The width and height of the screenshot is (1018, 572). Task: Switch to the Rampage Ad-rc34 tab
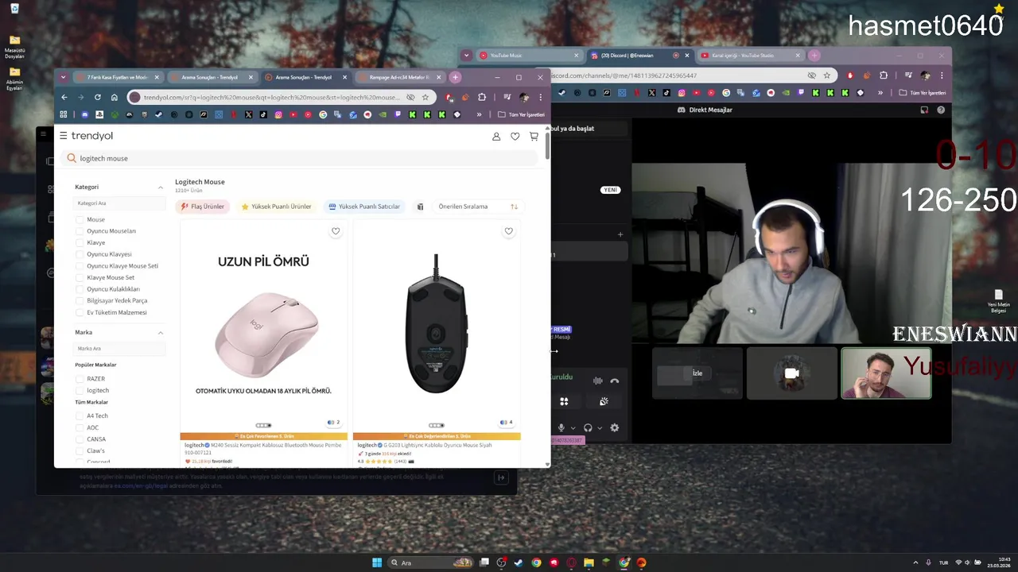(x=398, y=77)
